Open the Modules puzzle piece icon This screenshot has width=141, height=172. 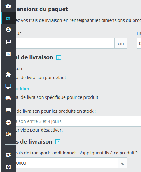[8, 74]
